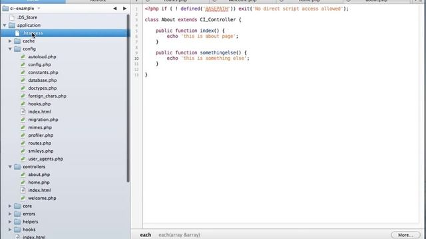Click the routes.php file icon

point(23,143)
